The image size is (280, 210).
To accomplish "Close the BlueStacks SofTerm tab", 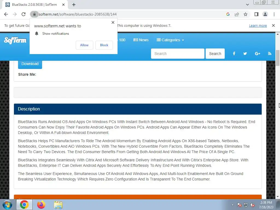I will [x=63, y=5].
